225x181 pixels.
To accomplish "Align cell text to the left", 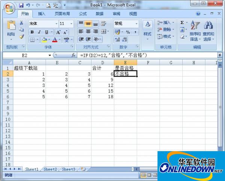I will [81, 31].
